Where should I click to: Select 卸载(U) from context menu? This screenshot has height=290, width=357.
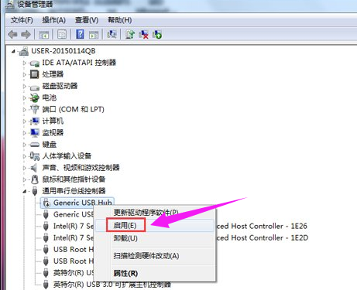coord(125,238)
